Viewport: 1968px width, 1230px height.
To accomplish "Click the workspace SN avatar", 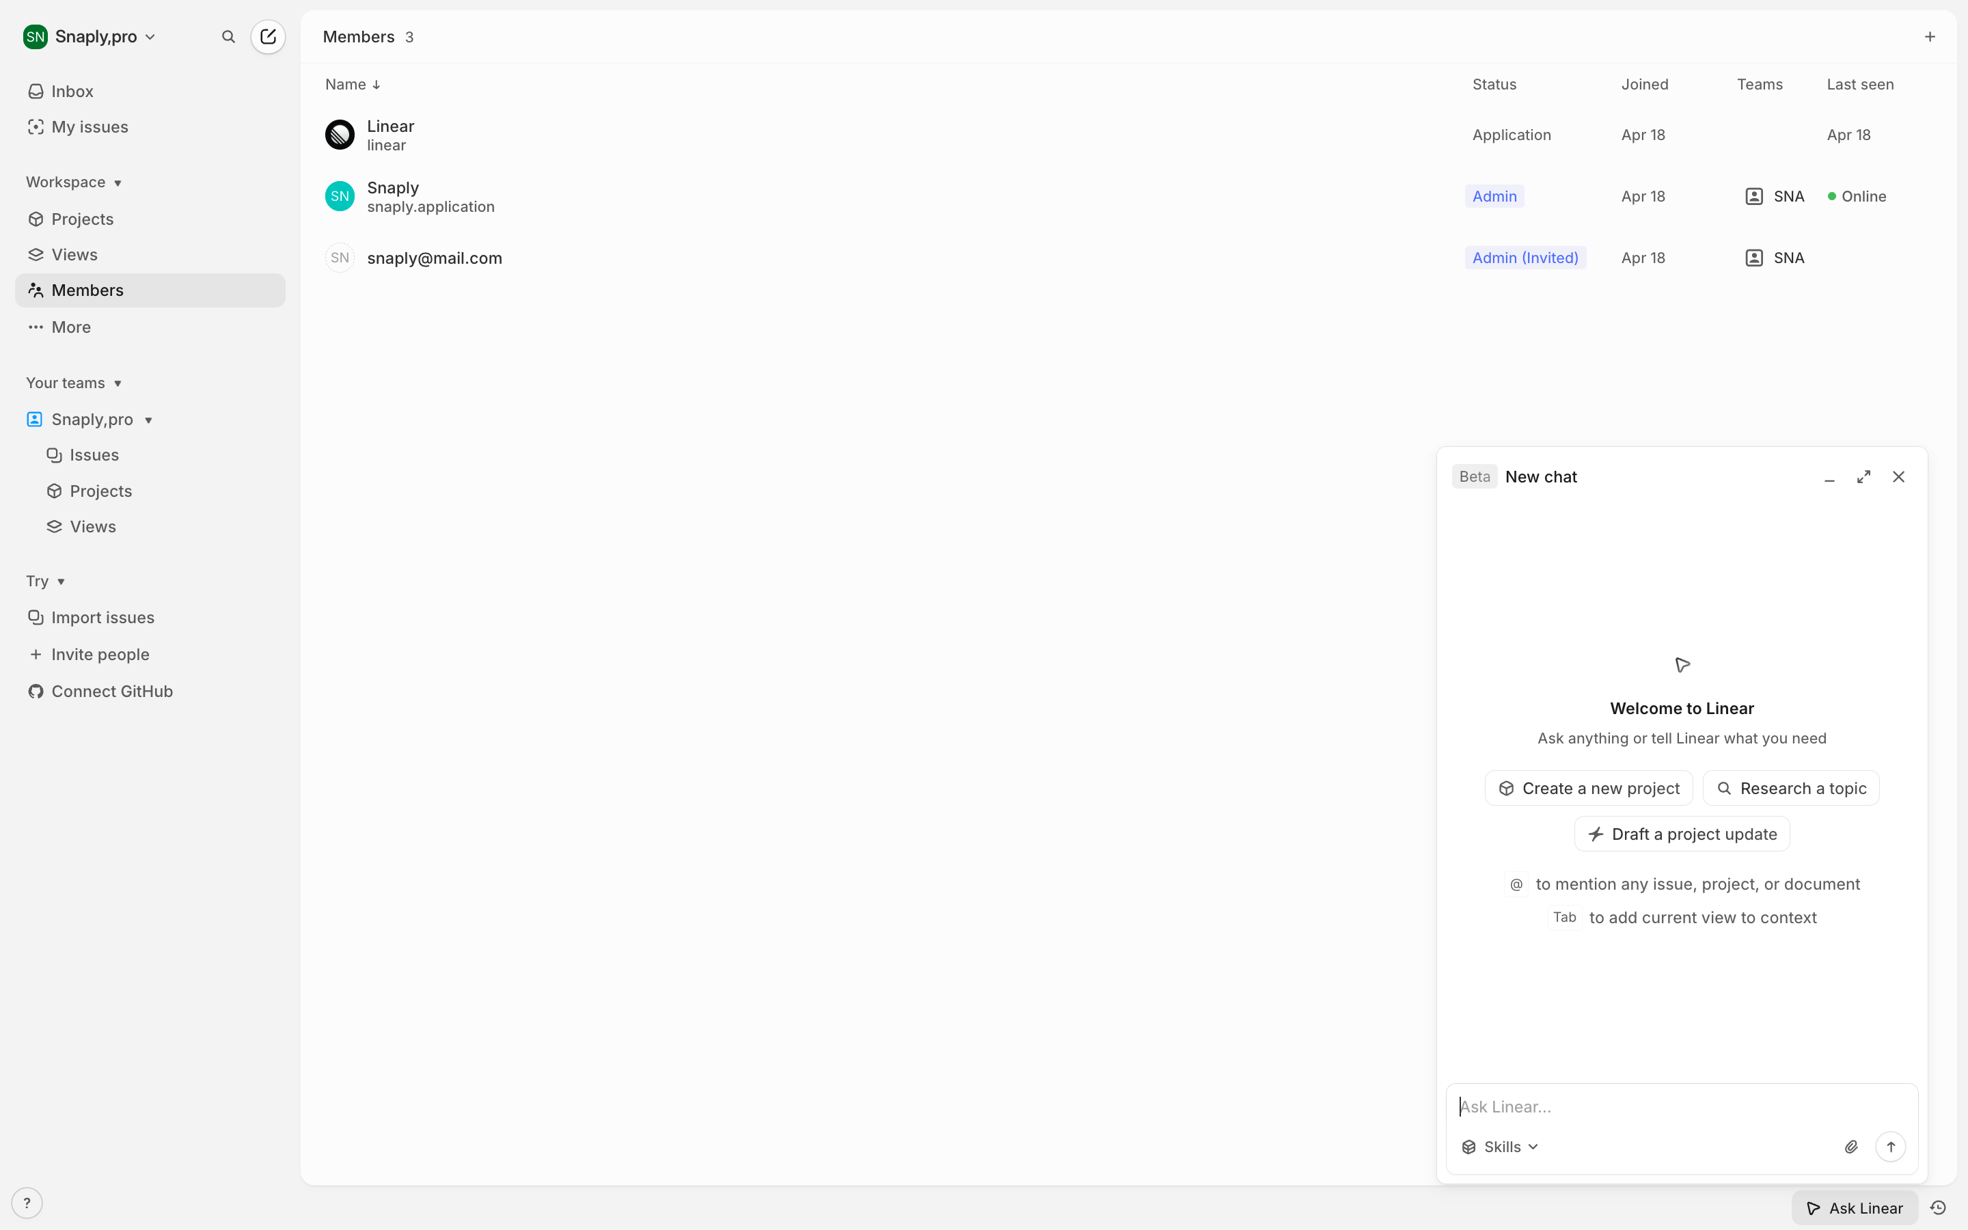I will click(x=35, y=37).
